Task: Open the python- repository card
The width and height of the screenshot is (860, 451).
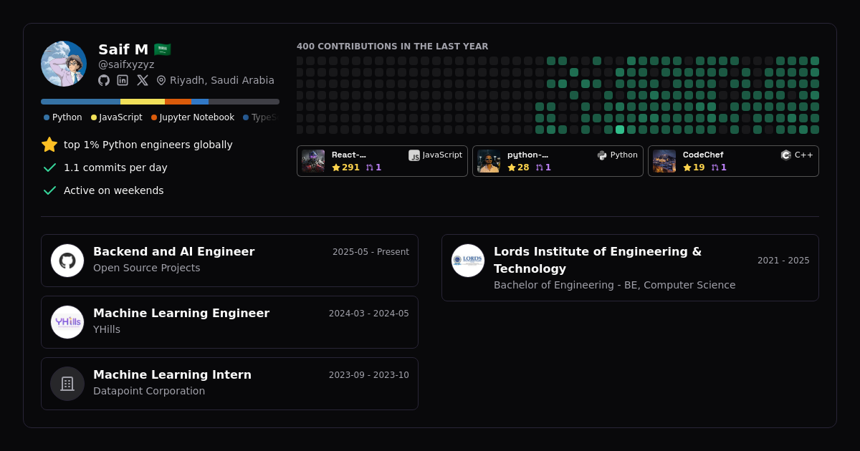Action: tap(558, 161)
